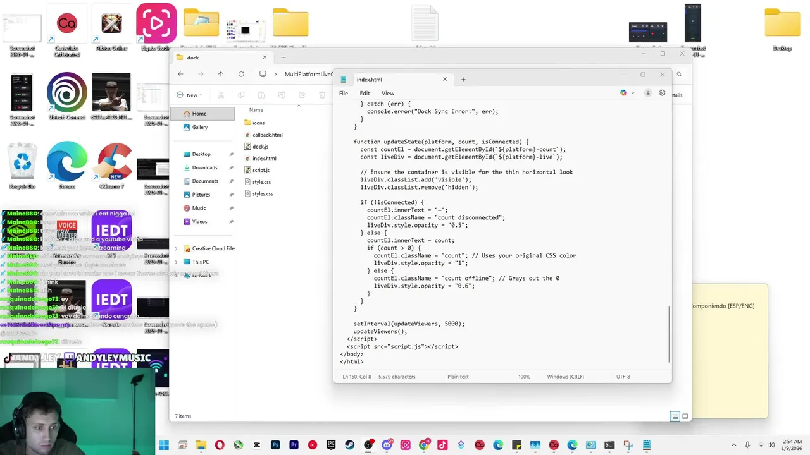Open Ubisoft Connect desktop shortcut
This screenshot has width=810, height=455.
(x=66, y=96)
